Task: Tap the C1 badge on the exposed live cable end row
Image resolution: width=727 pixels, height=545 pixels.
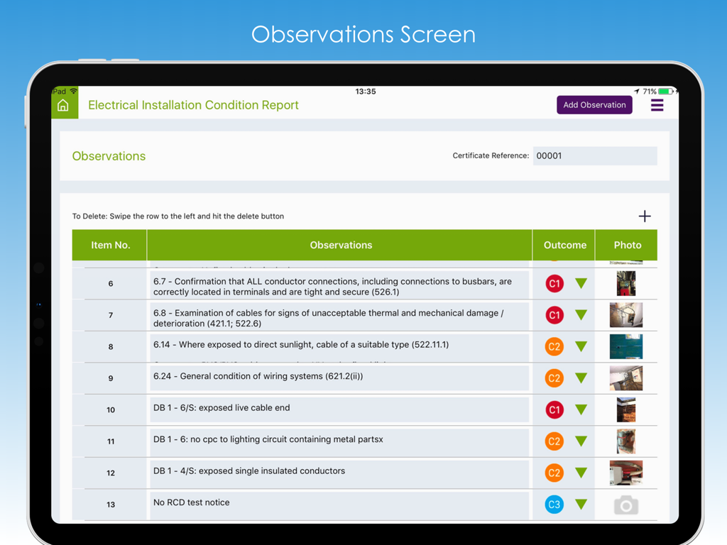Action: pos(554,409)
